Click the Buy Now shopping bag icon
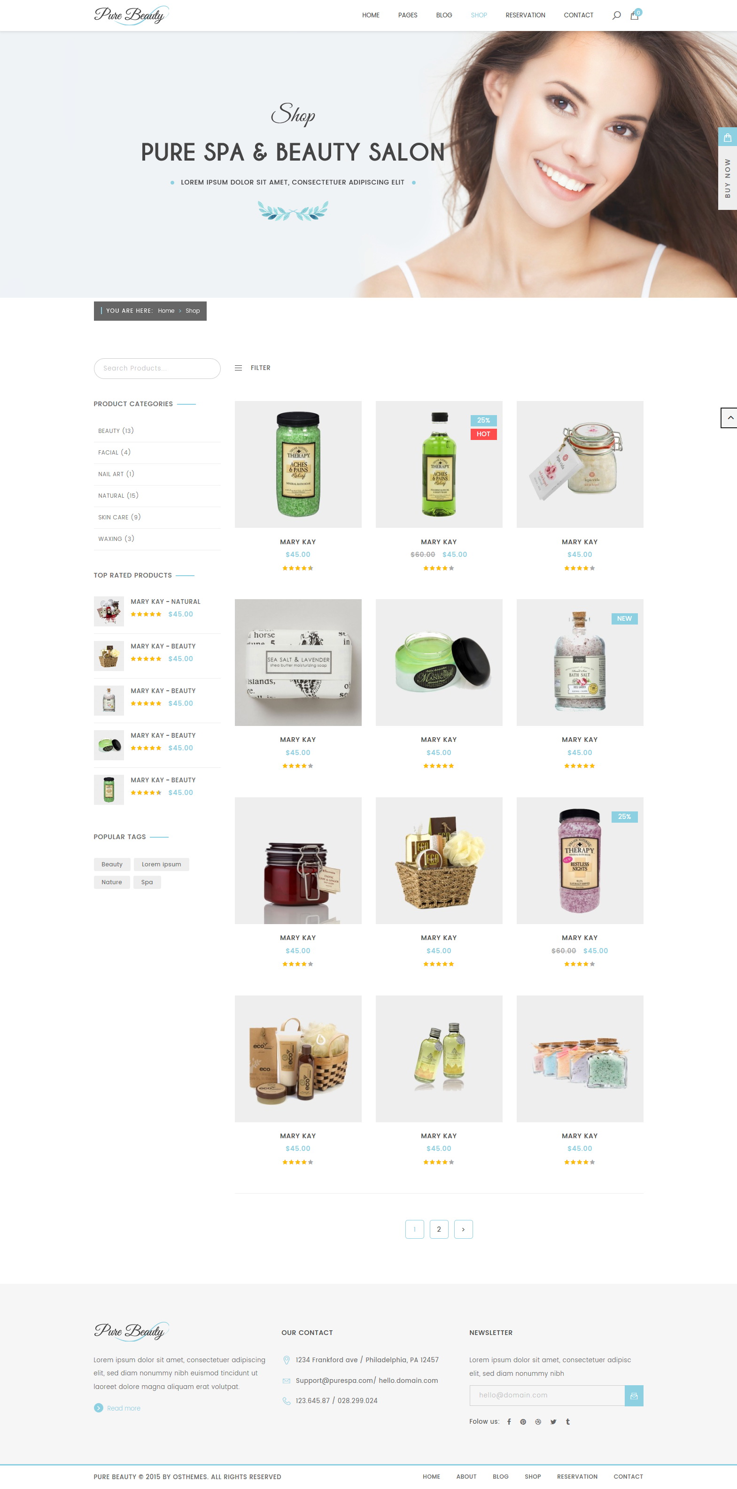 click(727, 138)
